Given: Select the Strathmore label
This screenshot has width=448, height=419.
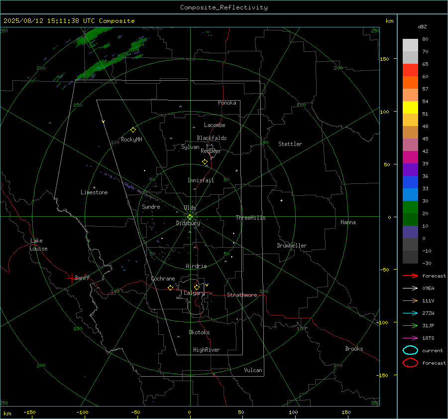Looking at the screenshot, I should [x=242, y=295].
